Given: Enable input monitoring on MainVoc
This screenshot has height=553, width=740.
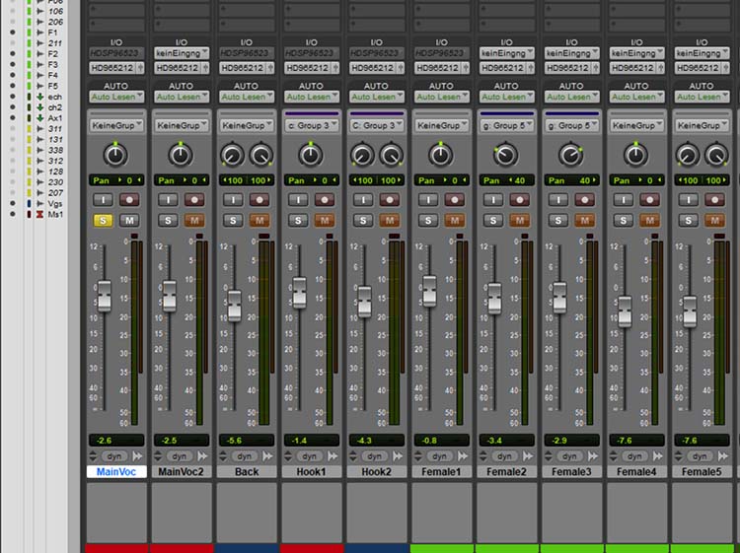Looking at the screenshot, I should tap(104, 199).
